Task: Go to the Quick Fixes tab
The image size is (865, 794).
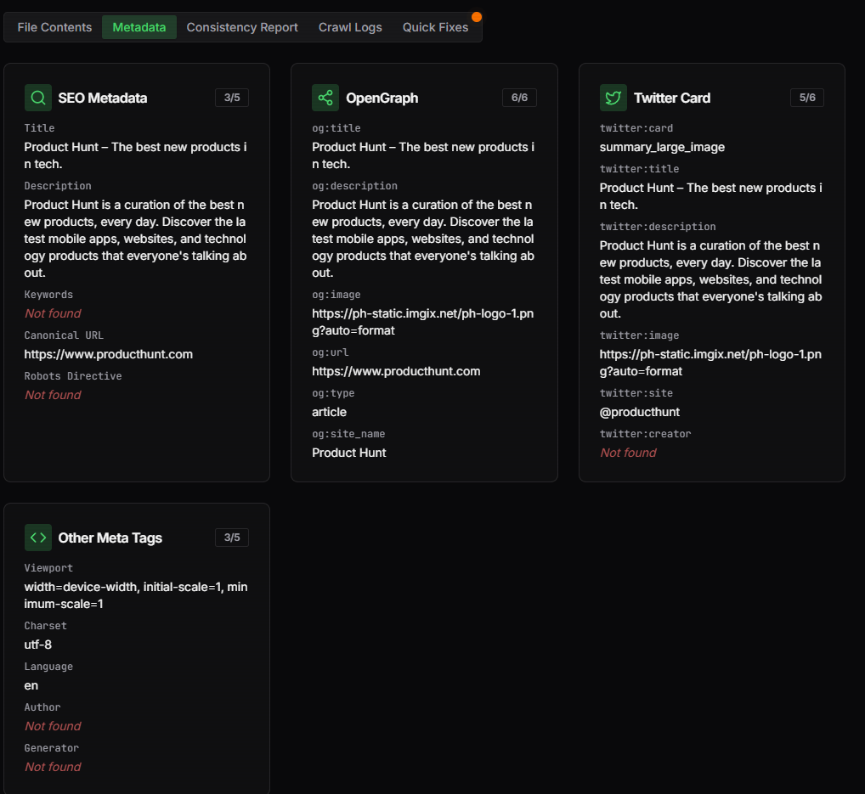Action: click(x=435, y=27)
